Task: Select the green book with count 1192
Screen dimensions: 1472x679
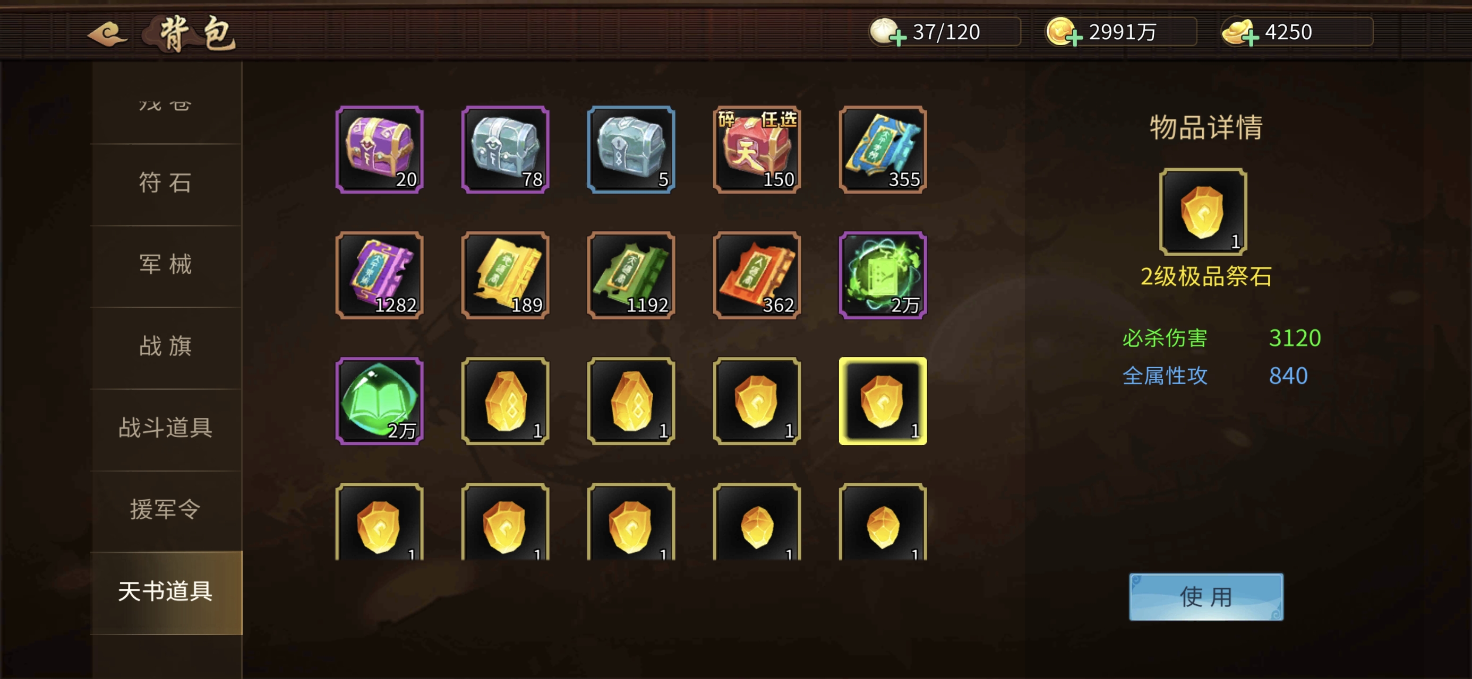Action: 631,275
